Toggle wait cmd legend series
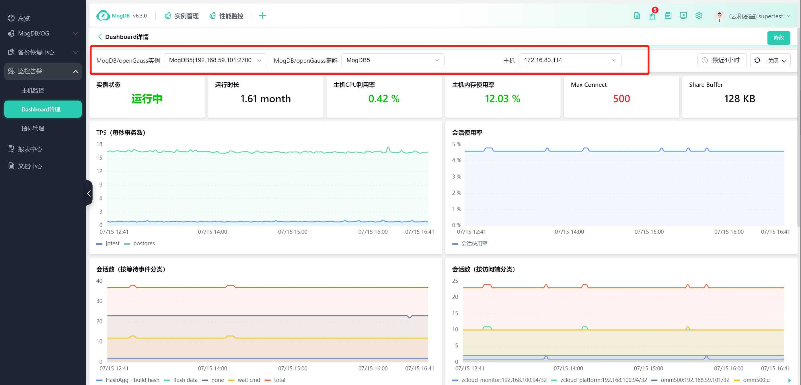The height and width of the screenshot is (385, 801). pos(244,380)
